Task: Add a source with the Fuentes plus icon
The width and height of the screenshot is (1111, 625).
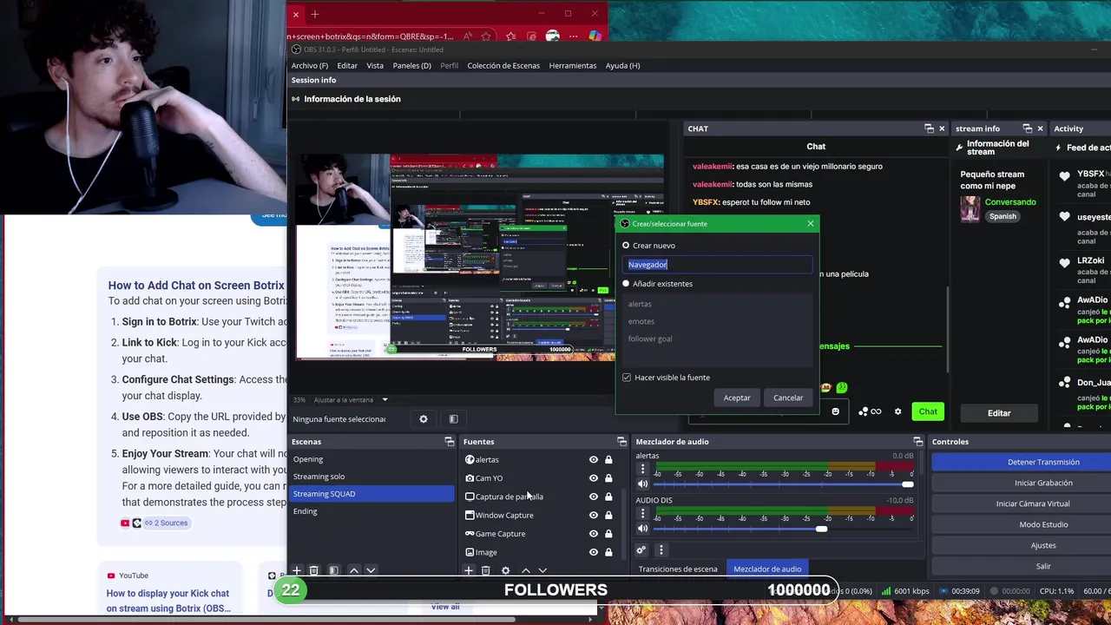Action: pos(469,570)
